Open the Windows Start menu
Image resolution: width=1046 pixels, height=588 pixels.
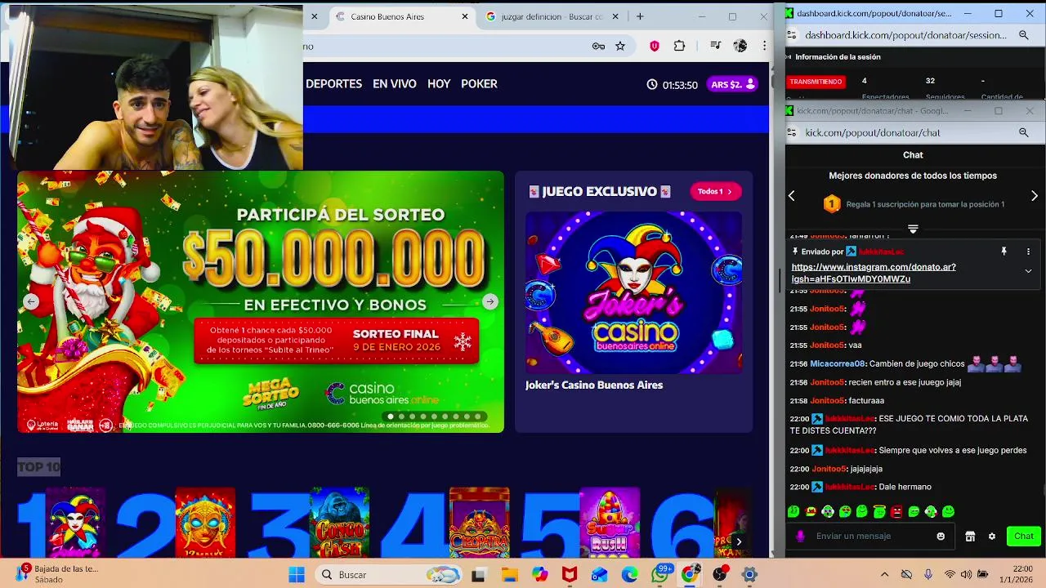(x=296, y=575)
